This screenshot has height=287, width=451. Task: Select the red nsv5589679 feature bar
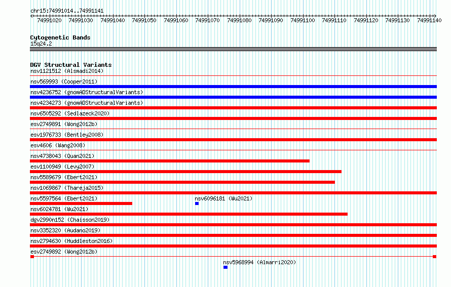click(x=182, y=182)
